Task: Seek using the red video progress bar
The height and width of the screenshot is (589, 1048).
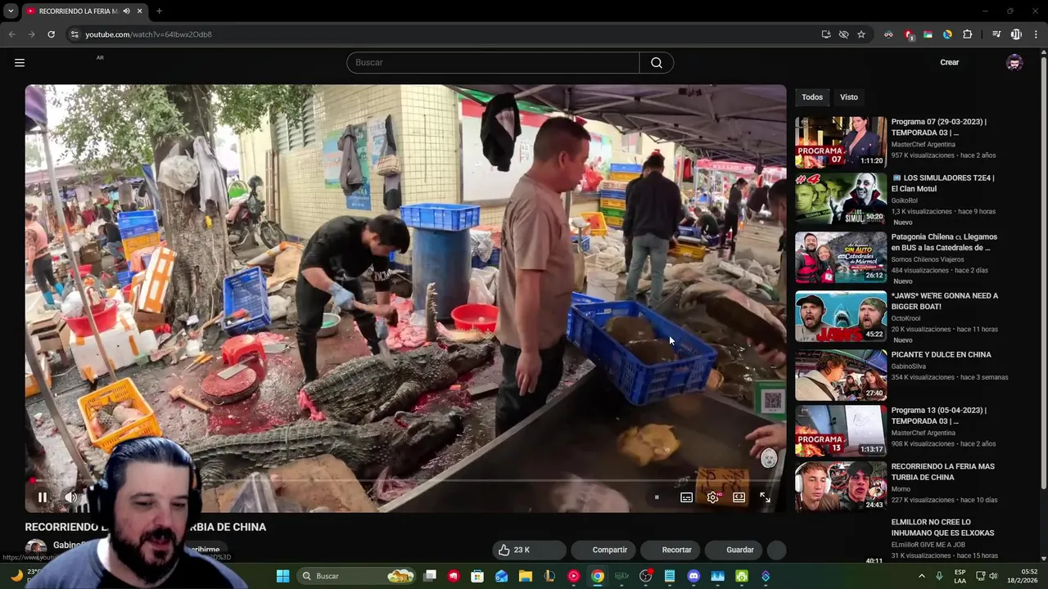Action: pos(405,480)
